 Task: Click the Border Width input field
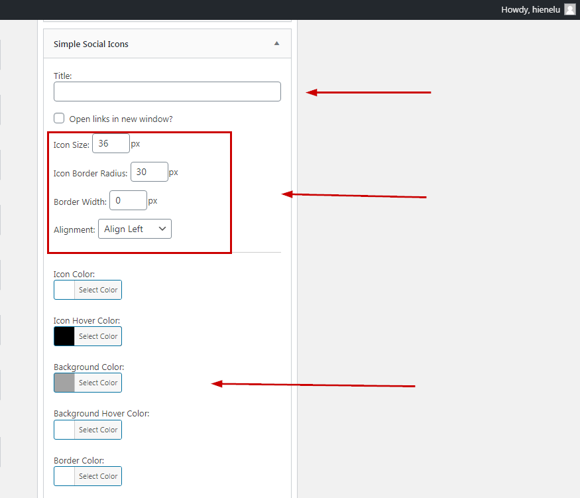[x=128, y=200]
